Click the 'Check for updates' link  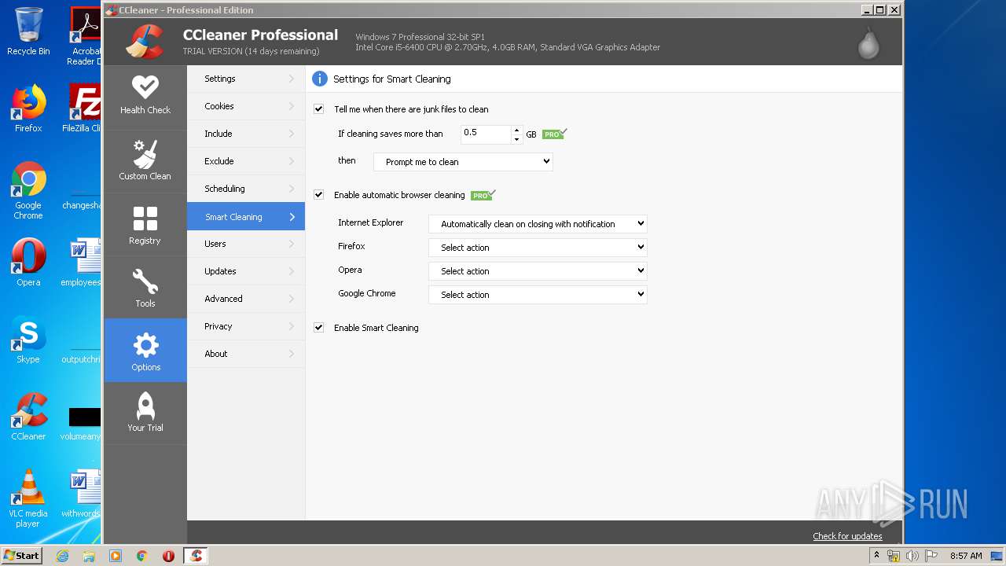[x=847, y=536]
